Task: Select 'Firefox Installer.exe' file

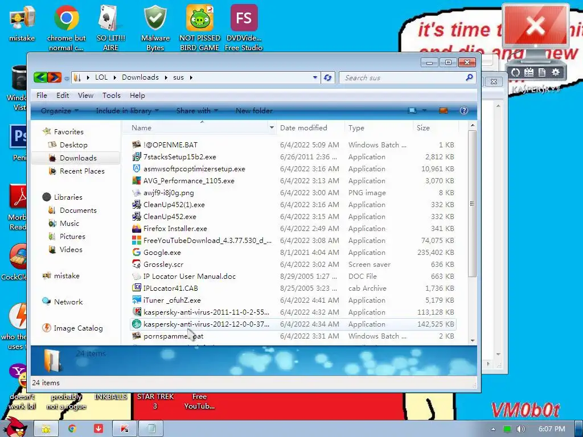Action: coord(175,229)
